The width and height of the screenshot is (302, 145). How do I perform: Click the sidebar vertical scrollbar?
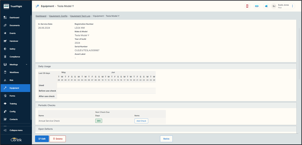pos(31,67)
